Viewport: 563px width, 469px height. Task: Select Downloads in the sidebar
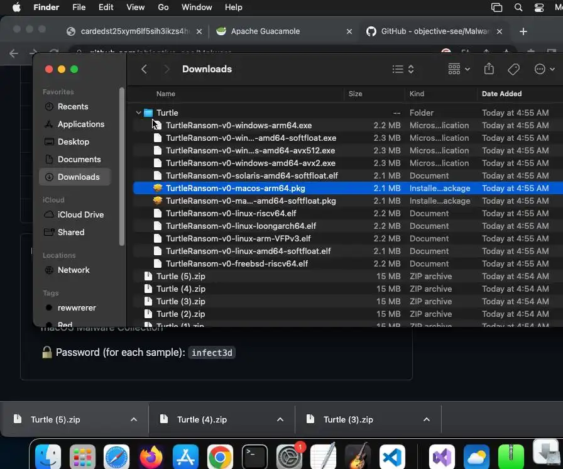pos(74,177)
